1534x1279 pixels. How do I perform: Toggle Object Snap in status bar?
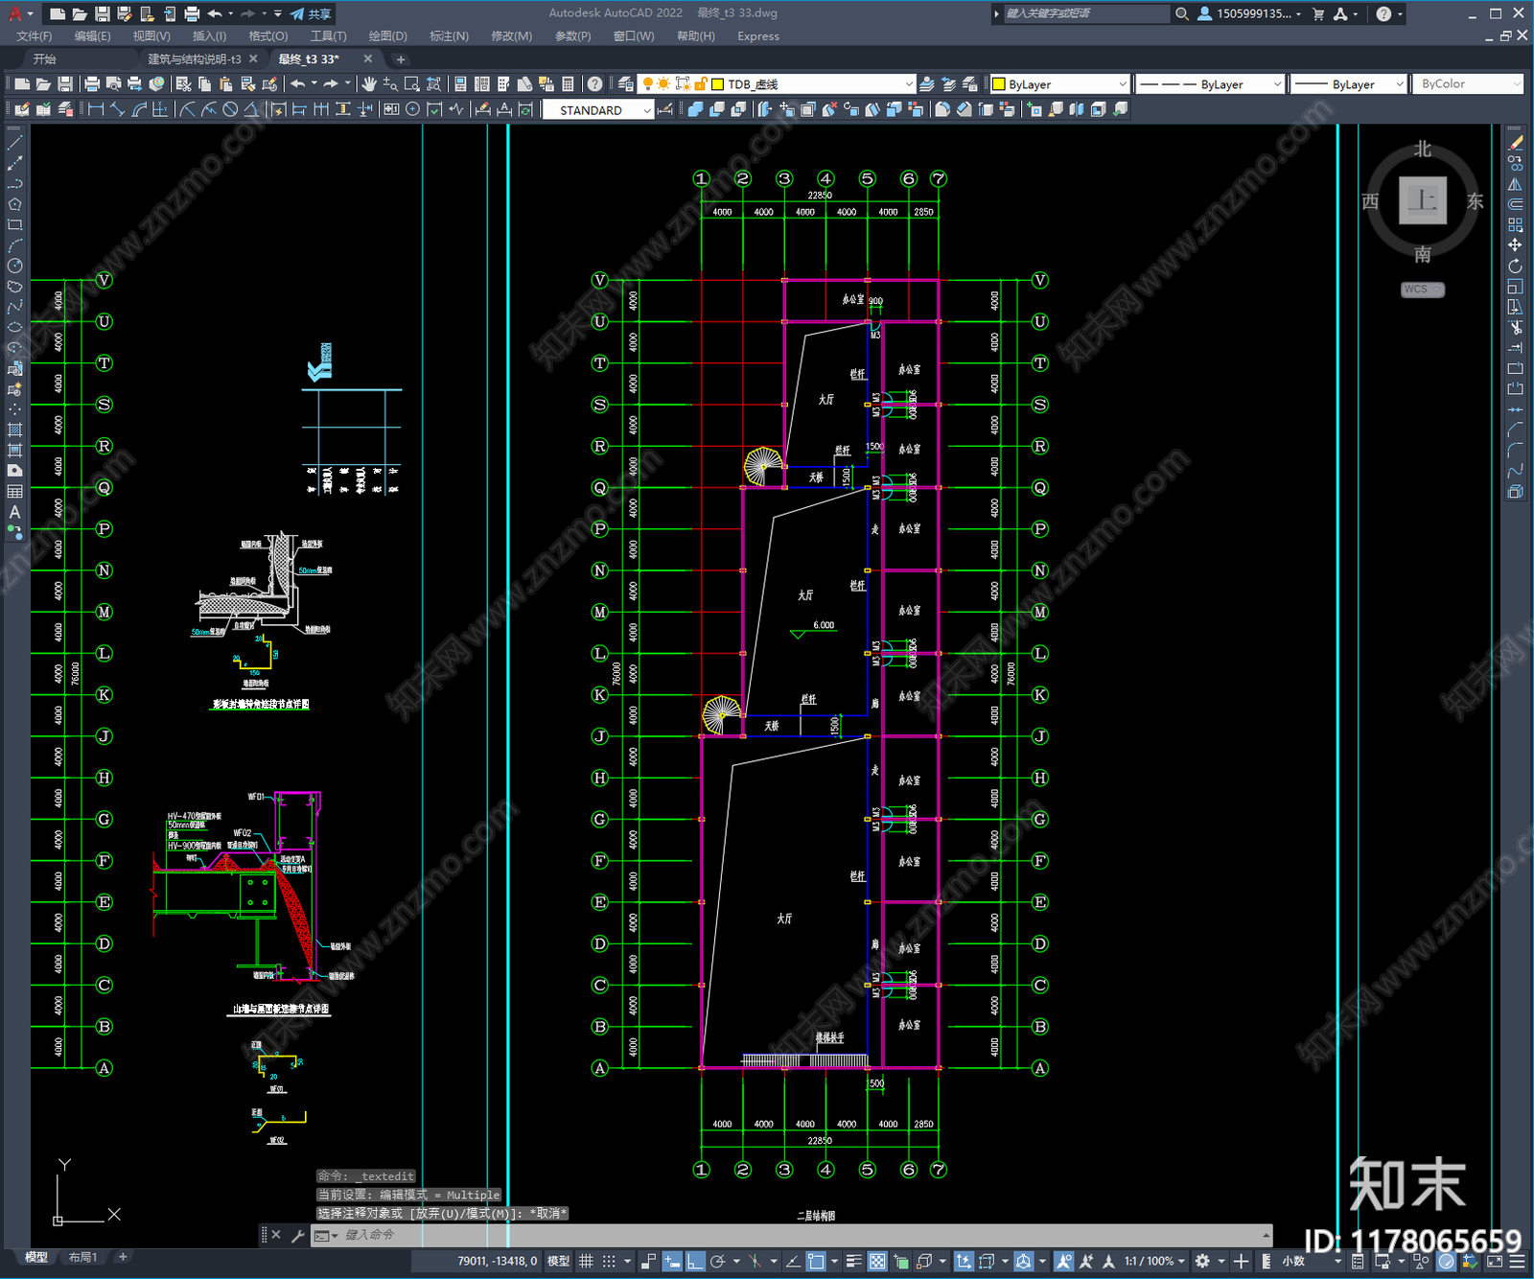click(816, 1261)
